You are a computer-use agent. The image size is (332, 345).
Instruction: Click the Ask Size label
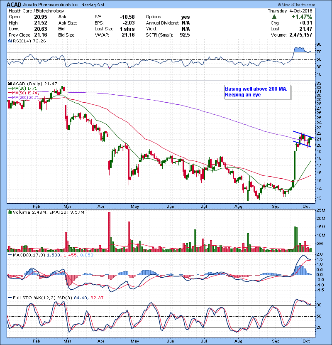pos(68,23)
